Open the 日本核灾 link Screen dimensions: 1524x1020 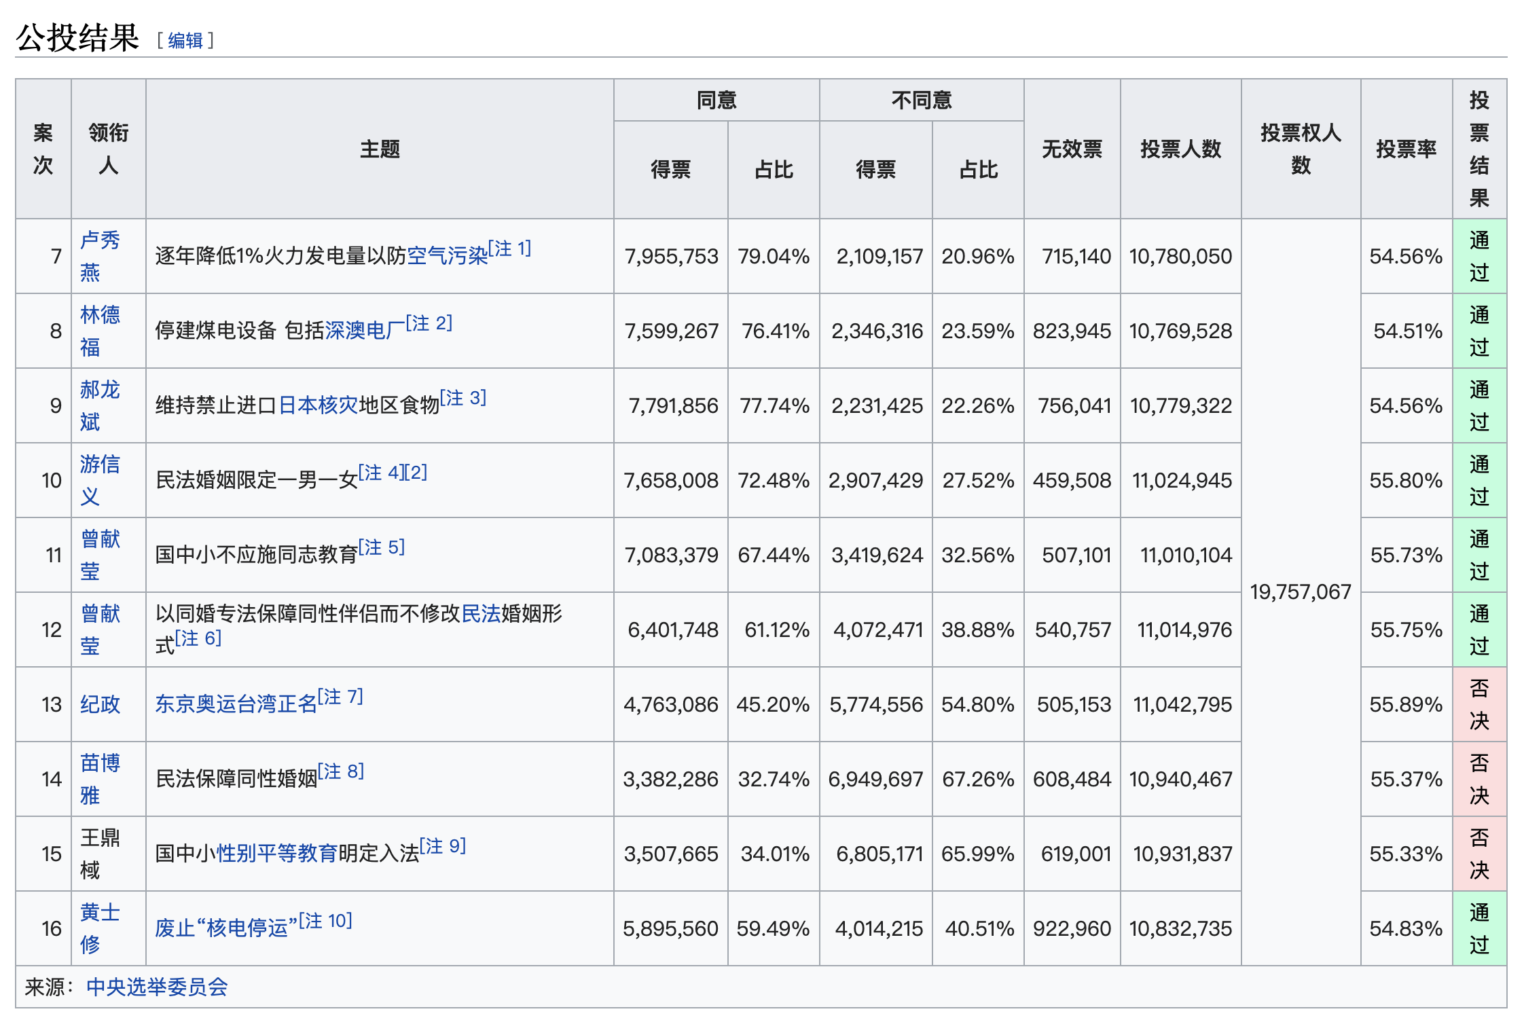click(x=318, y=405)
